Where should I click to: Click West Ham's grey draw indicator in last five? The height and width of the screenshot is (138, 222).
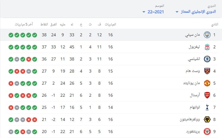coord(29,71)
